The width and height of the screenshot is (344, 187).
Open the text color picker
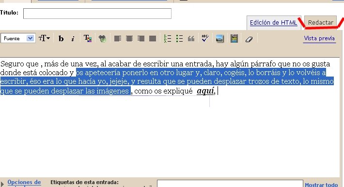click(x=88, y=38)
